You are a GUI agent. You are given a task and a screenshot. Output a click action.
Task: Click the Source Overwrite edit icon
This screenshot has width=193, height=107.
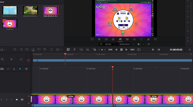pyautogui.click(x=45, y=50)
